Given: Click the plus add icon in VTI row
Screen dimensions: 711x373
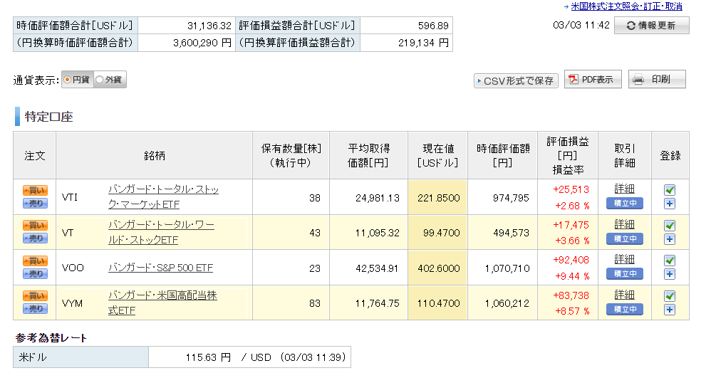Looking at the screenshot, I should coord(670,204).
